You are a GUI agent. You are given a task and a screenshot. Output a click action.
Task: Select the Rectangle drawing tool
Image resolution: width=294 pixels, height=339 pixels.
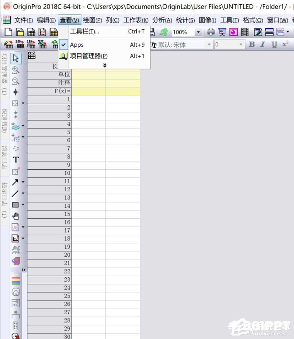[x=15, y=205]
